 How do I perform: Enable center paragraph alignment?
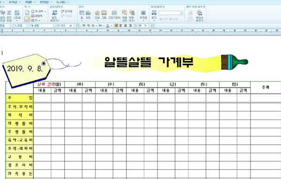point(126,26)
